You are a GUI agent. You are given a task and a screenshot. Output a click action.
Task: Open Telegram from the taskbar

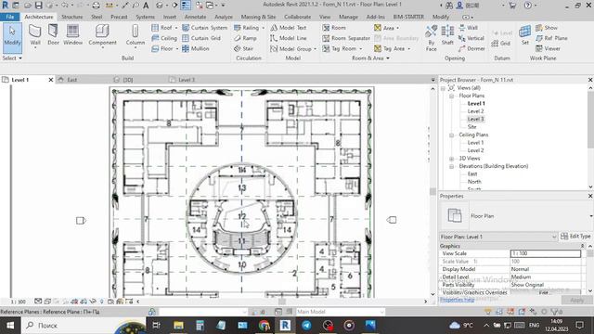[306, 326]
